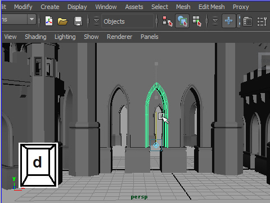The height and width of the screenshot is (203, 270).
Task: Click the Objects selection mask field
Action: coord(128,21)
